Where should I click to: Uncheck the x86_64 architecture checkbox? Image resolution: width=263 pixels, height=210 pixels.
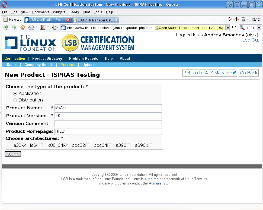click(66, 145)
